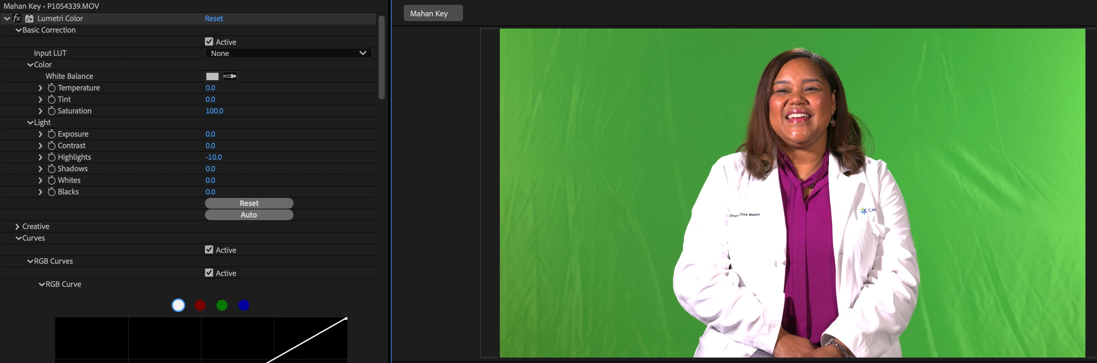
Task: Toggle the Tint stopwatch animation icon
Action: point(51,100)
